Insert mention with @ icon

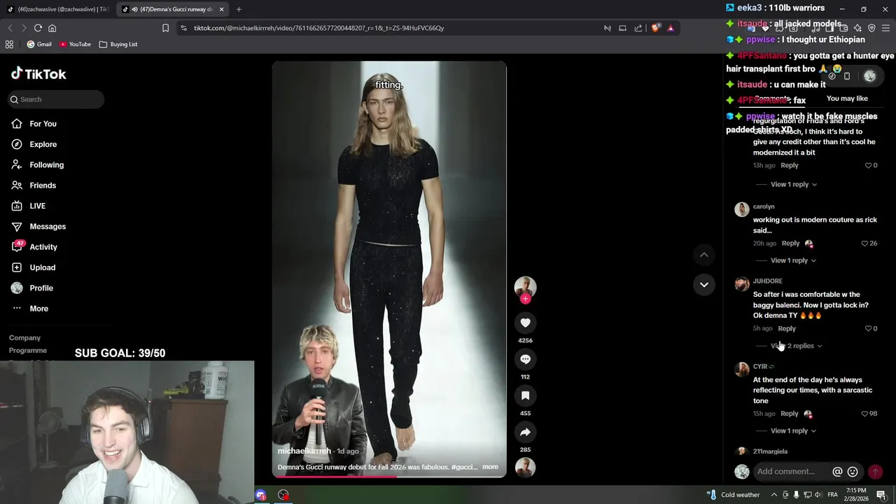click(837, 472)
